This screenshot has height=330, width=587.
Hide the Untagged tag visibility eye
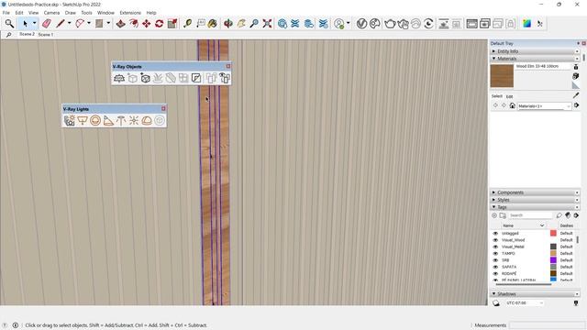495,234
